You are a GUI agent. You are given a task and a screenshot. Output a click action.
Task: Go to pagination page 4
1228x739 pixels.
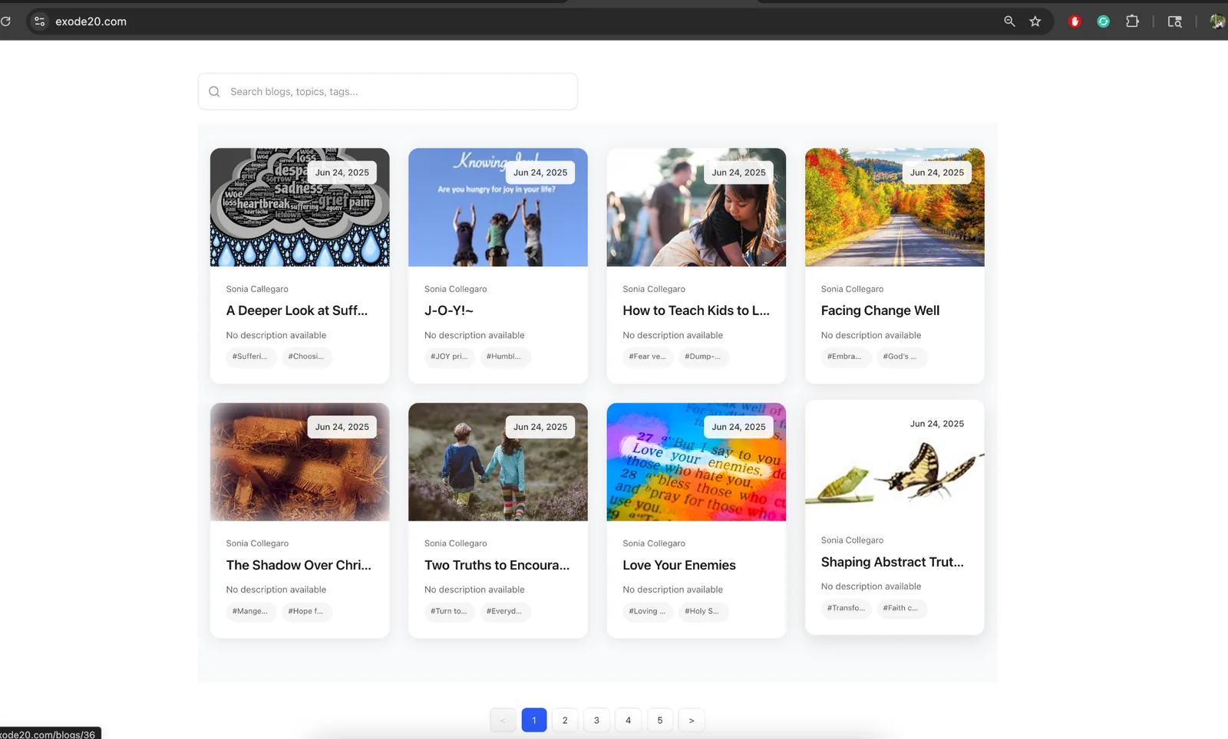tap(628, 720)
